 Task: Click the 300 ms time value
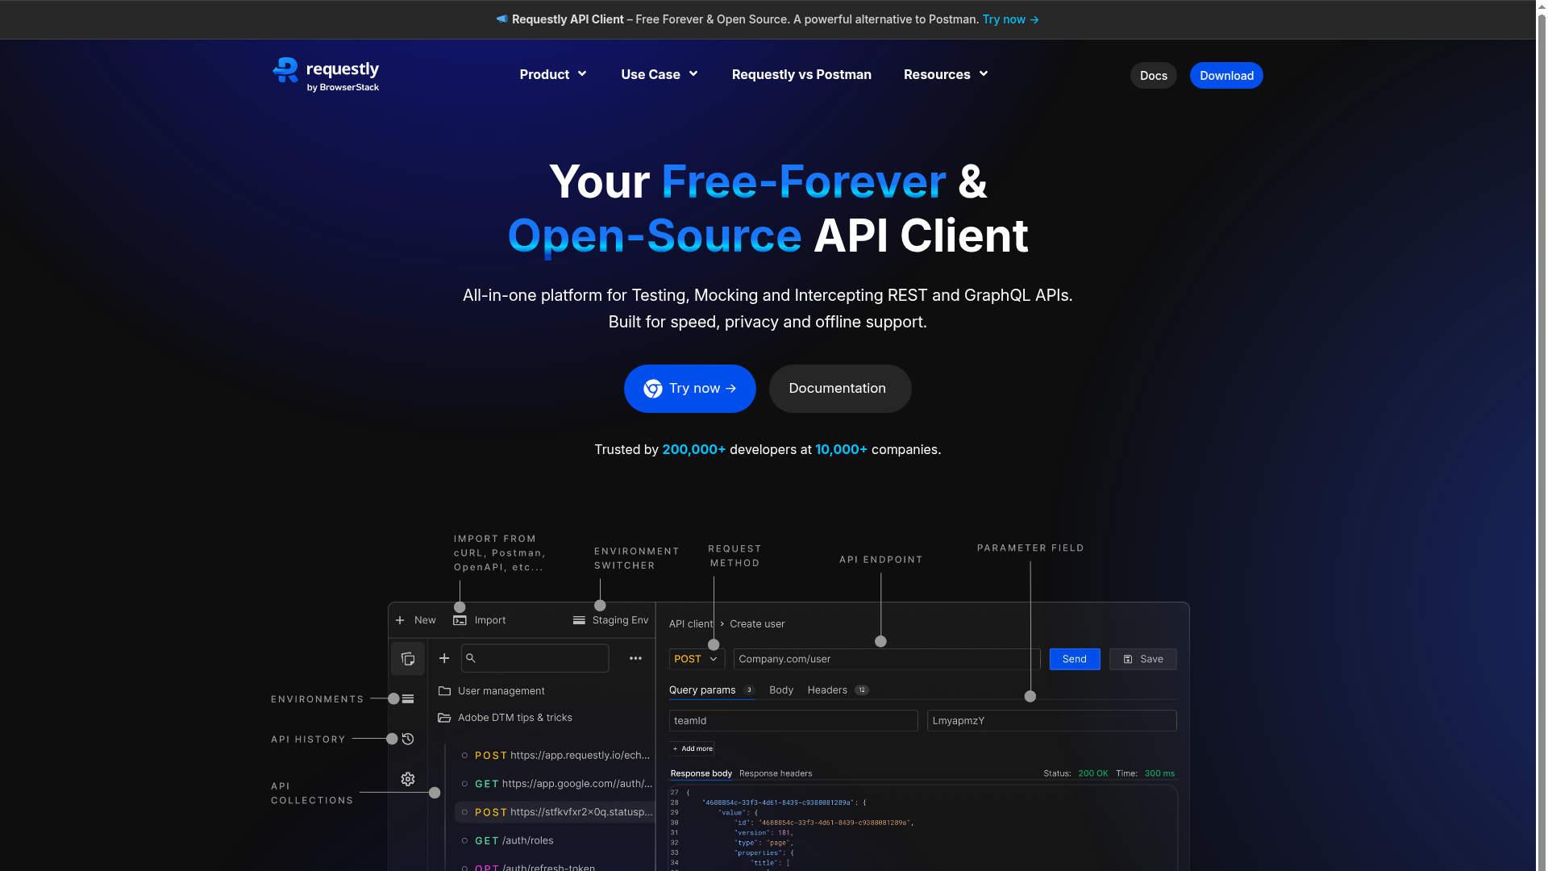[1159, 773]
